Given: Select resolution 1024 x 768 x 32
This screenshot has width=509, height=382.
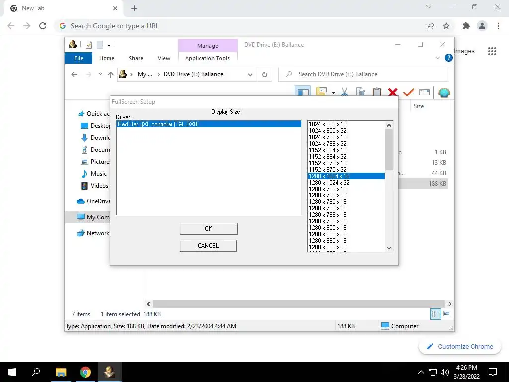Looking at the screenshot, I should click(x=346, y=144).
